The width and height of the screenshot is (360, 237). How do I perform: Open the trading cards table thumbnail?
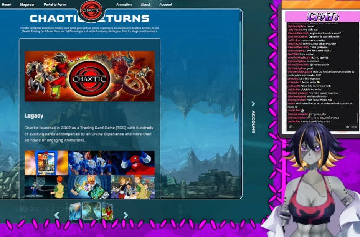tap(89, 187)
